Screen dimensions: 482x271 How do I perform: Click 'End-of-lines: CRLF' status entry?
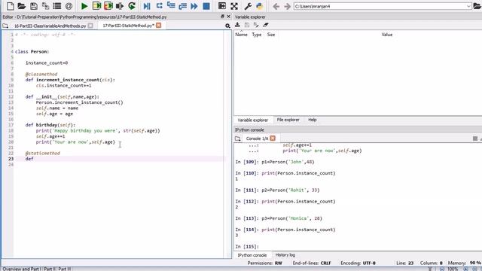[x=312, y=263]
